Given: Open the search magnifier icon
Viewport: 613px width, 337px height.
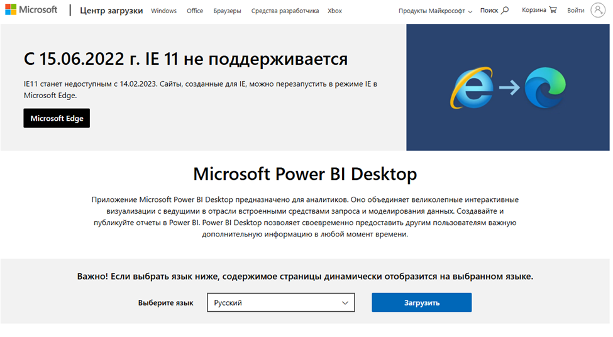Looking at the screenshot, I should 505,10.
